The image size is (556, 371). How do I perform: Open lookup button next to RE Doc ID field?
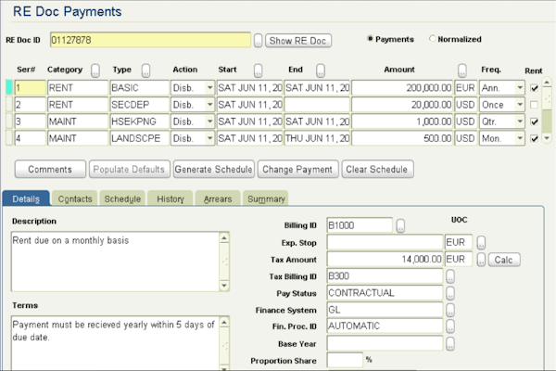click(259, 41)
